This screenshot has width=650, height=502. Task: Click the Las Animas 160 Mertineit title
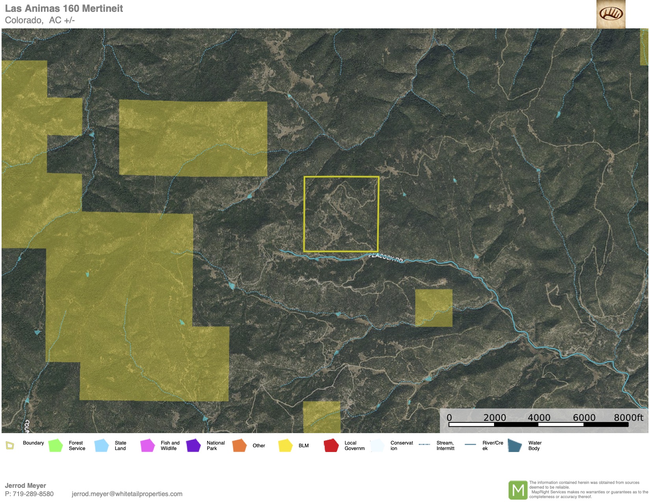[x=64, y=8]
